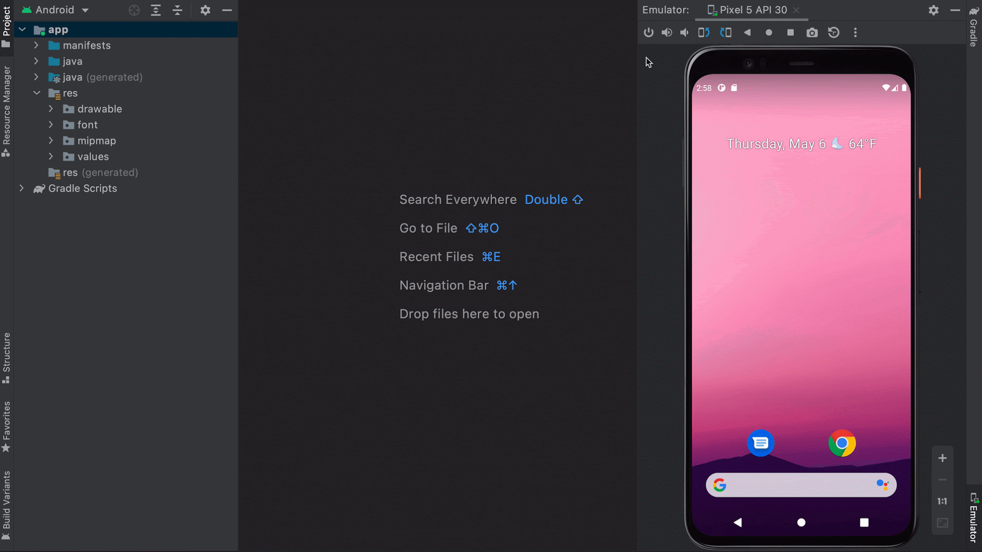Click the emulator Power button icon
Image resolution: width=982 pixels, height=552 pixels.
[648, 33]
